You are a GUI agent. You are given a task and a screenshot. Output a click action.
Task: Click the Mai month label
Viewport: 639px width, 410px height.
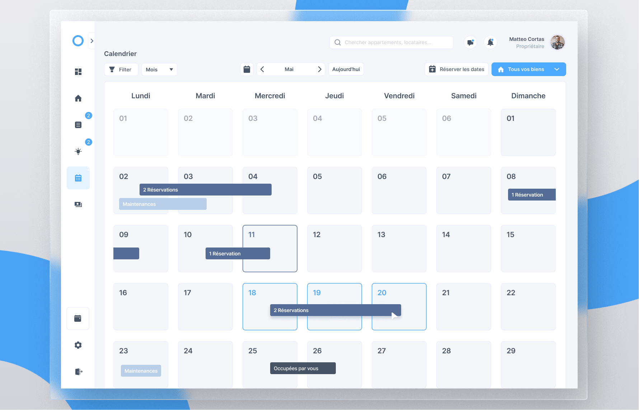click(x=289, y=69)
